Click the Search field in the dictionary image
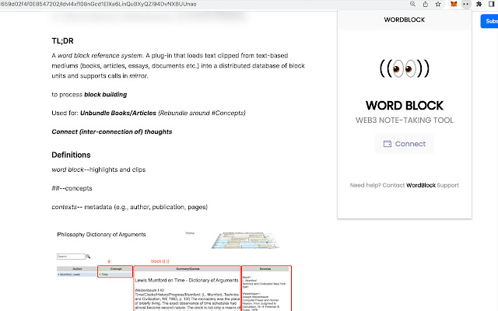498x311 pixels. pyautogui.click(x=70, y=256)
